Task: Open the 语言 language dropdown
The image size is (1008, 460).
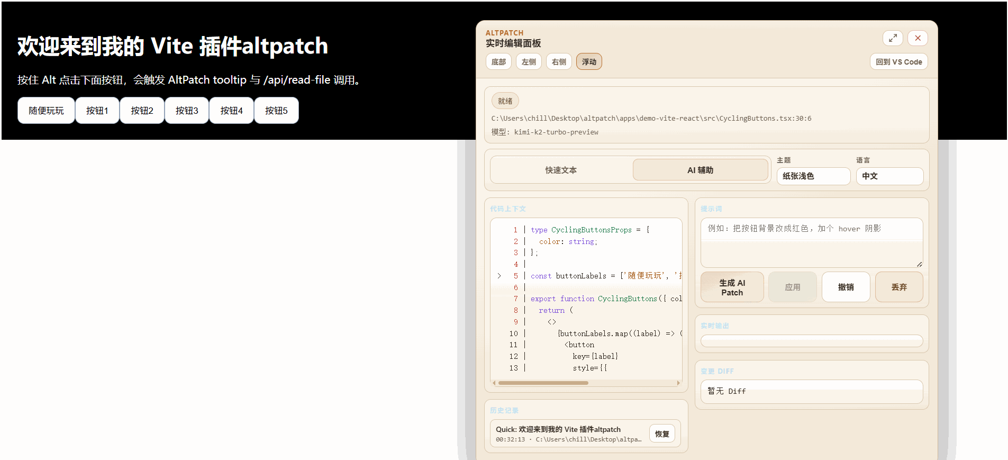Action: tap(889, 176)
